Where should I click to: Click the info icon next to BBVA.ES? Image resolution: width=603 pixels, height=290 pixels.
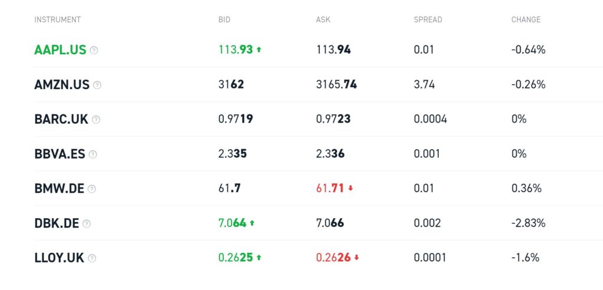pyautogui.click(x=92, y=154)
